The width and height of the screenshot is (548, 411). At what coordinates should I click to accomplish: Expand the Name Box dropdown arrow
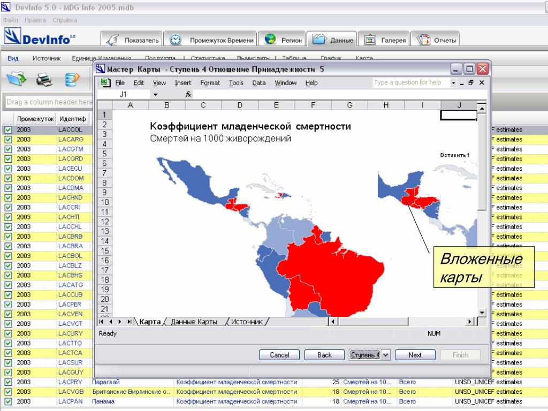pos(156,94)
